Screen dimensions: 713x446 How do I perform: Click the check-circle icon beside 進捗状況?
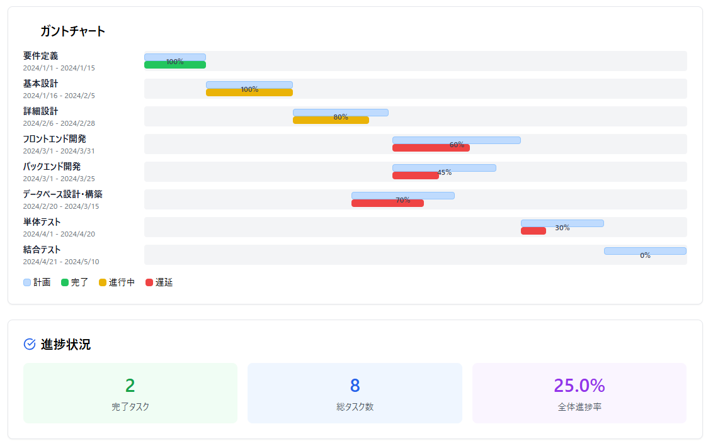pyautogui.click(x=29, y=344)
